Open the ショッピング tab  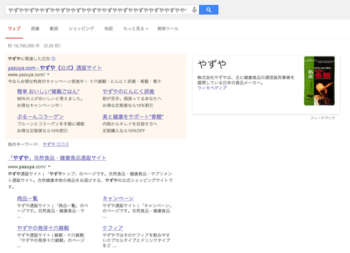(81, 29)
